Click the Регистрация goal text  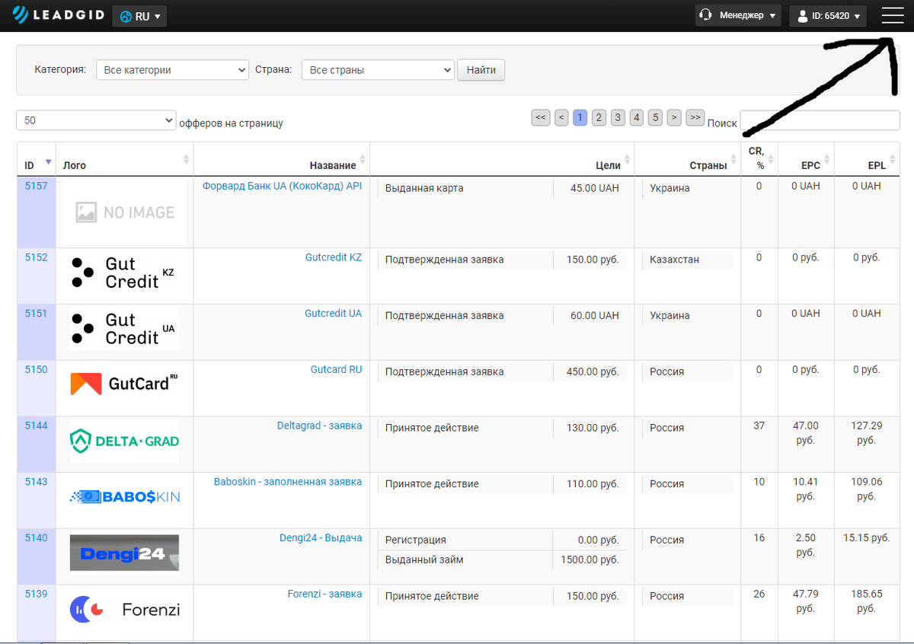point(416,540)
